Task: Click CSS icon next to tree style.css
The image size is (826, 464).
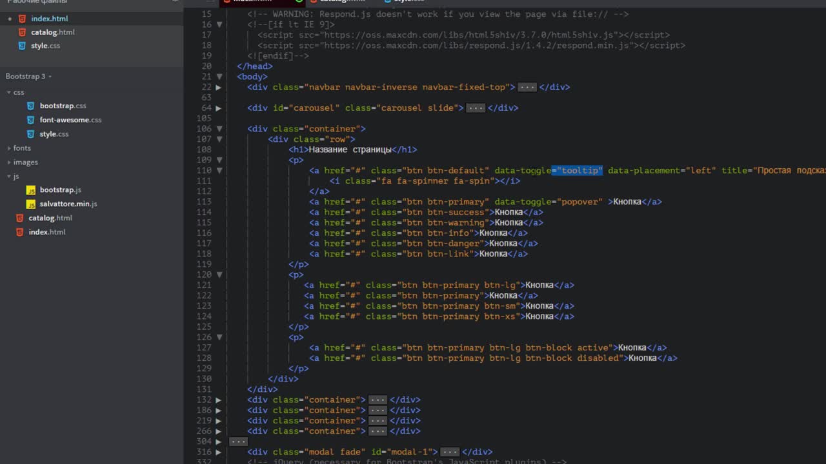Action: [30, 134]
